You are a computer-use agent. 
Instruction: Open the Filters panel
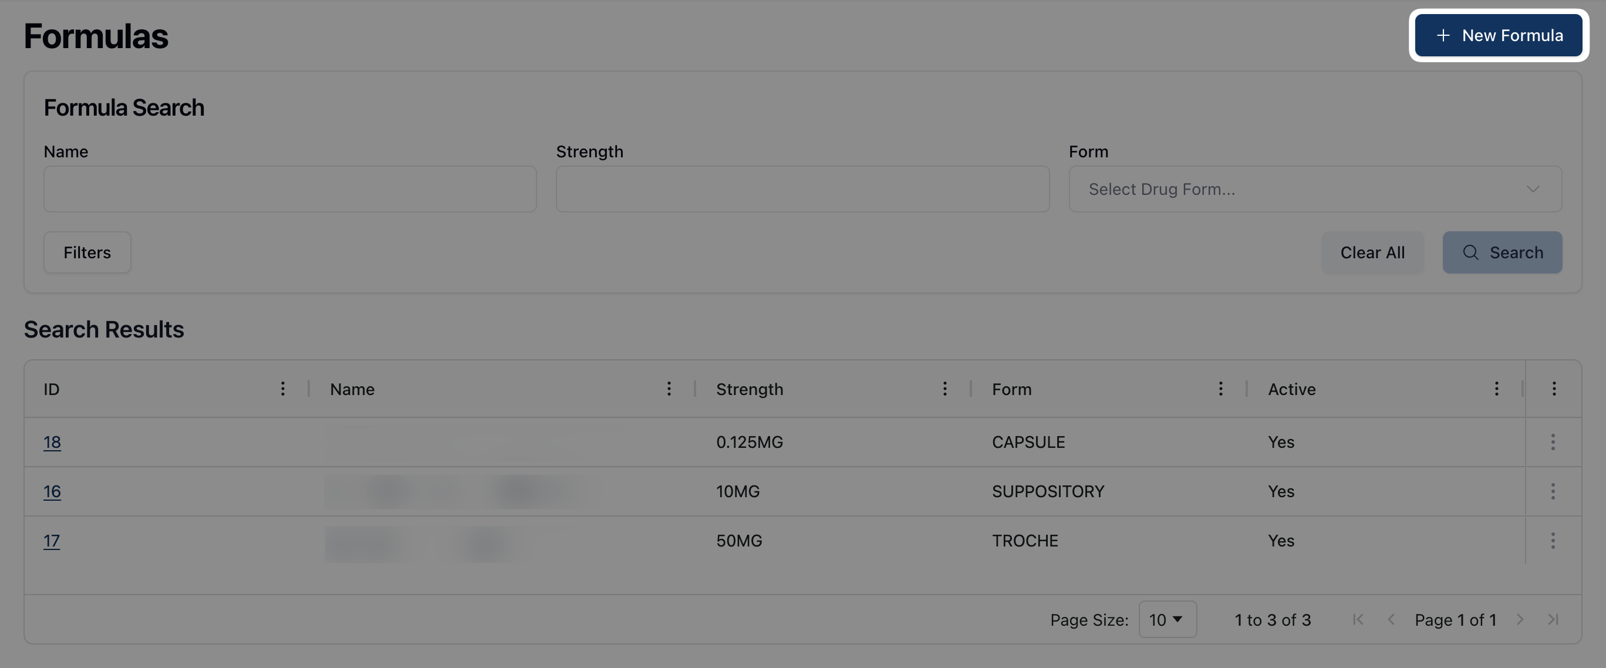87,252
